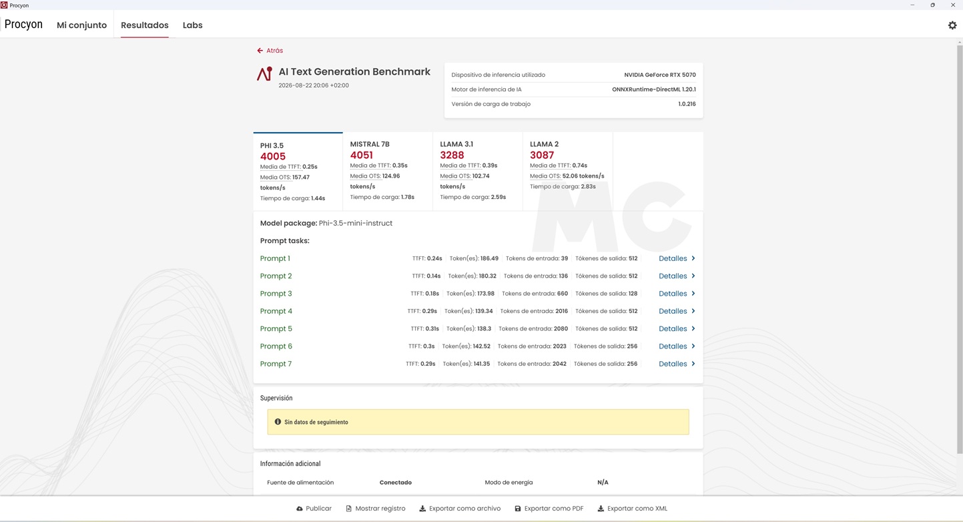Open Detalles link for Prompt 7
This screenshot has width=963, height=522.
click(x=673, y=364)
